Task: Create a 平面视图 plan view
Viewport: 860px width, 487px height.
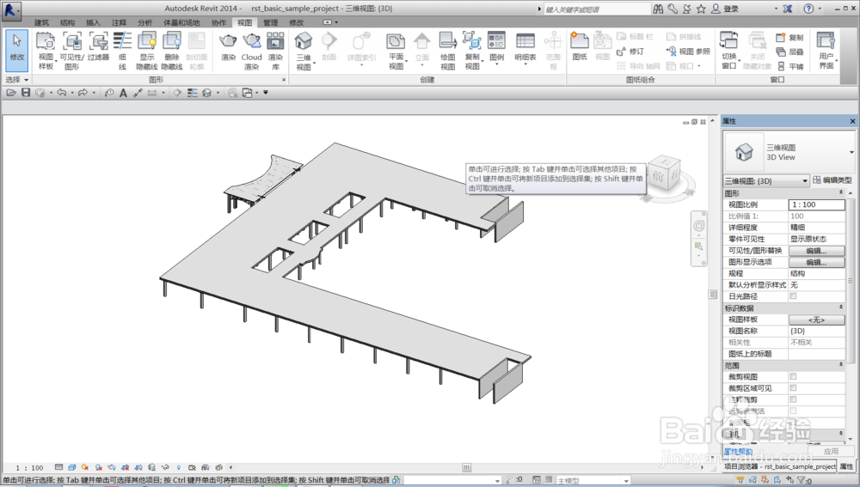Action: point(396,51)
